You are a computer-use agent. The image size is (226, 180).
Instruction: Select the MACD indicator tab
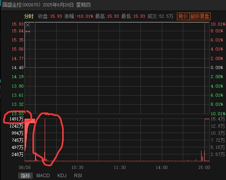[x=43, y=176]
